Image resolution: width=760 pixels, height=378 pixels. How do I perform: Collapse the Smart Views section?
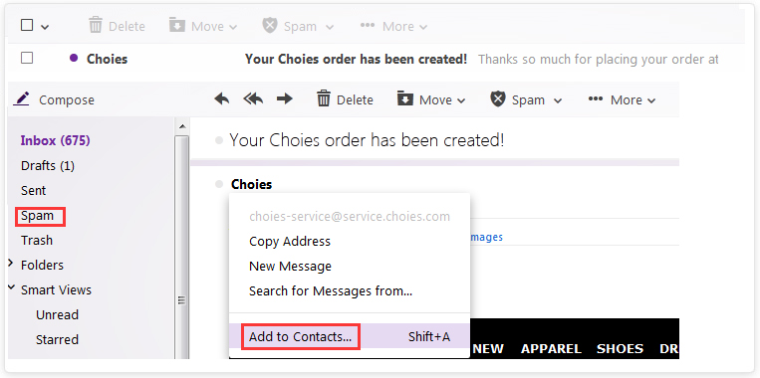(11, 288)
